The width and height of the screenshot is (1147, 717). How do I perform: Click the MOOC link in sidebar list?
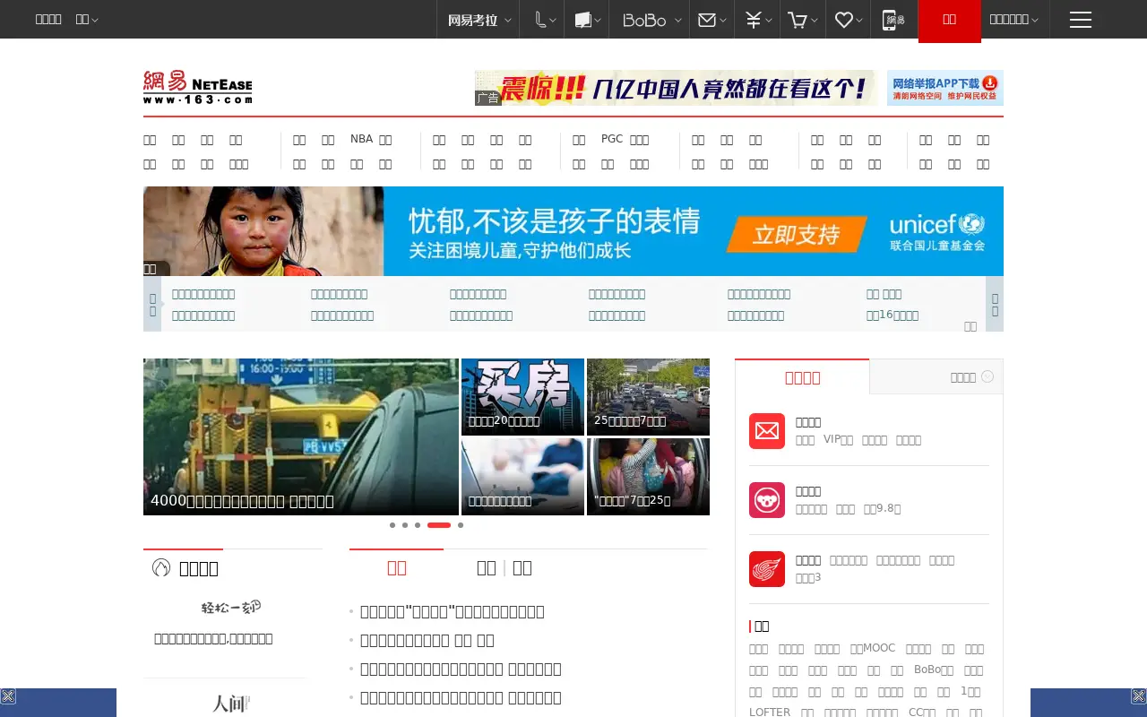(x=873, y=648)
